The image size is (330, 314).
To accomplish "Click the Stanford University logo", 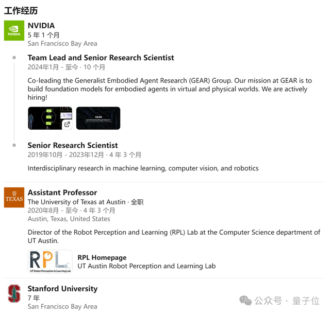I will 14,293.
